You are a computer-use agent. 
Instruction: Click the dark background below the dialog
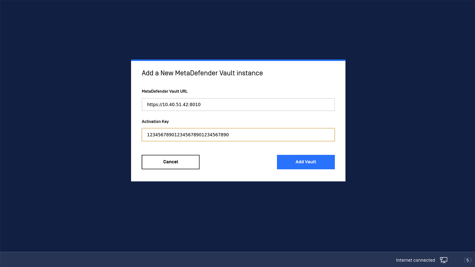point(238,216)
